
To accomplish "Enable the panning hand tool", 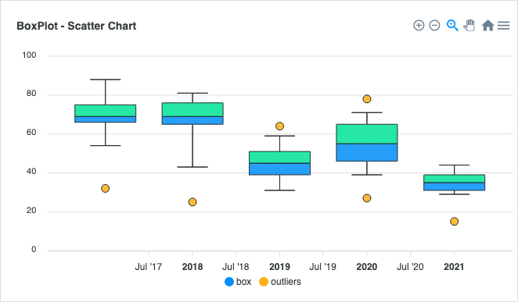I will 469,25.
